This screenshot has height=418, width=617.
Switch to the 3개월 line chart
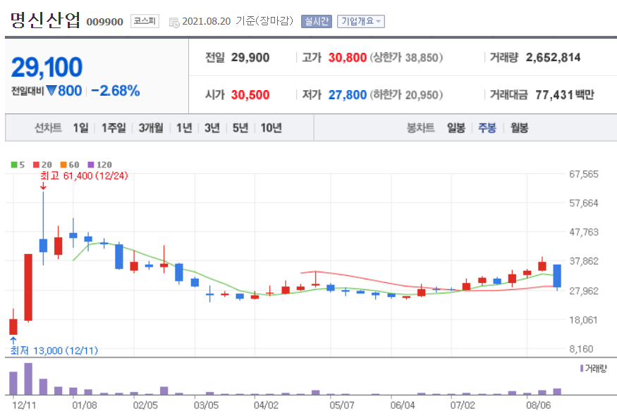coord(151,127)
